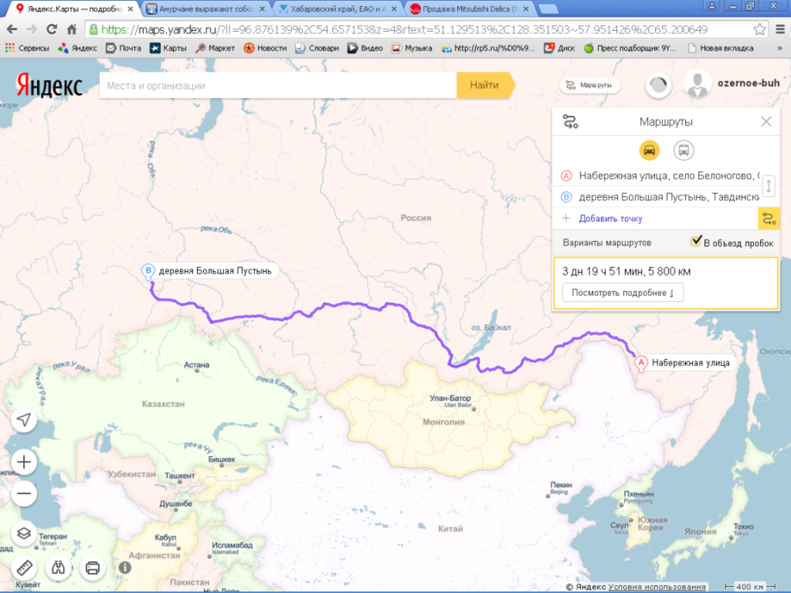Reload the current page
The height and width of the screenshot is (593, 791).
tap(51, 30)
